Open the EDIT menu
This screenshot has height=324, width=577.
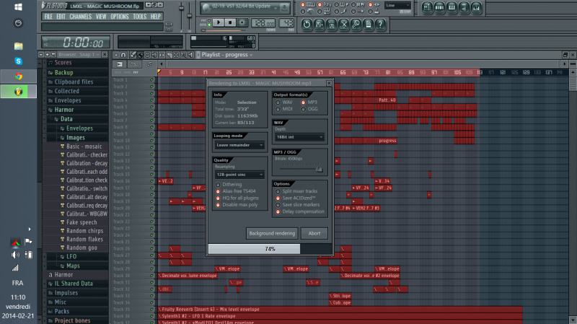pyautogui.click(x=61, y=17)
